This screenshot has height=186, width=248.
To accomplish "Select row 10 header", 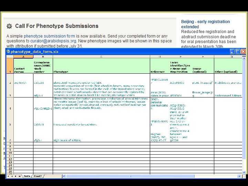I will (x=10, y=153).
